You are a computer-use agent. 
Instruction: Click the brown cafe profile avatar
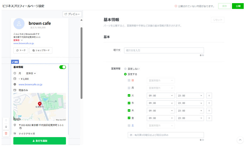point(19,24)
